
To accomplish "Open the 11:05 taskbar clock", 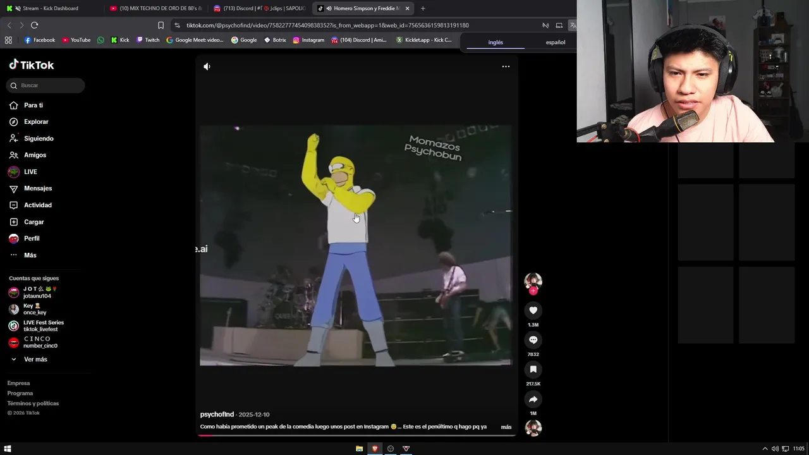I will 799,449.
